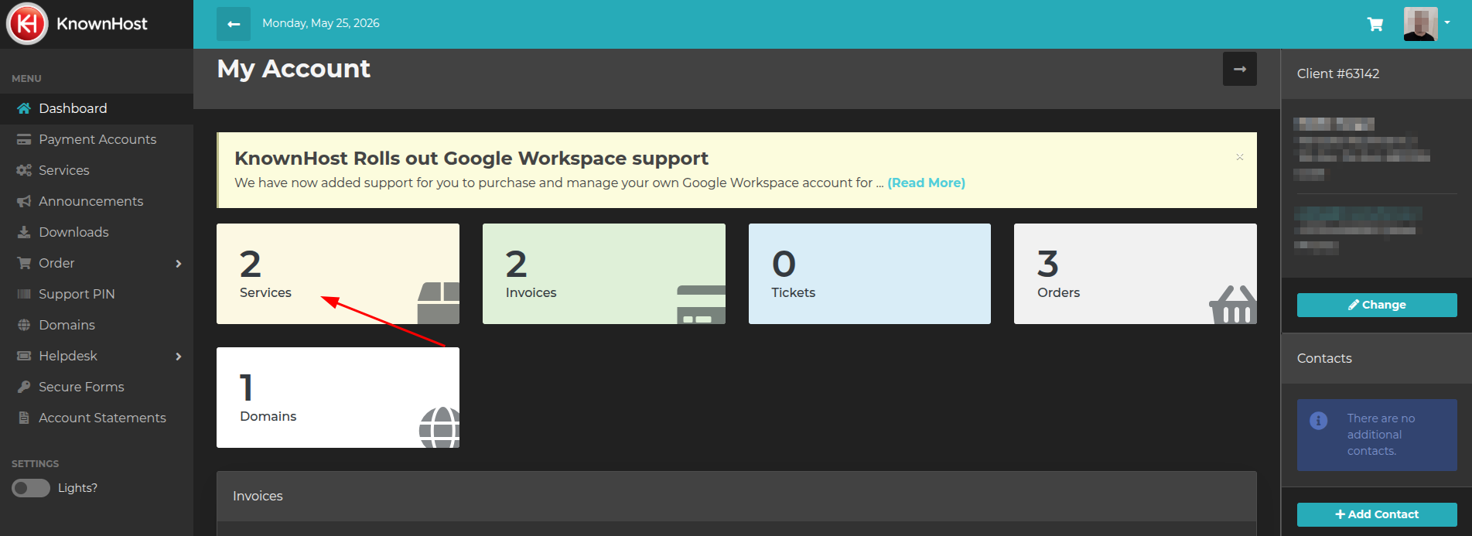Screen dimensions: 1472x536
Task: Dismiss the Google Workspace announcement
Action: [x=1239, y=157]
